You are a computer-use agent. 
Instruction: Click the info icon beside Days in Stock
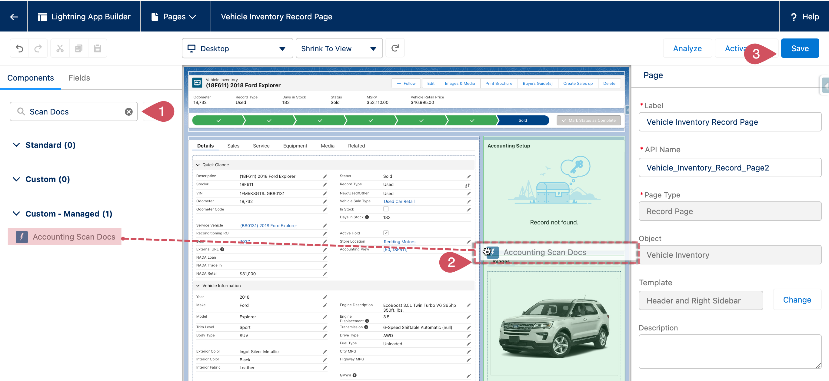tap(367, 217)
